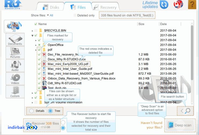This screenshot has height=135, width=199.
Task: Uncheck the Doc_File_recovery file checkbox
Action: [39, 54]
